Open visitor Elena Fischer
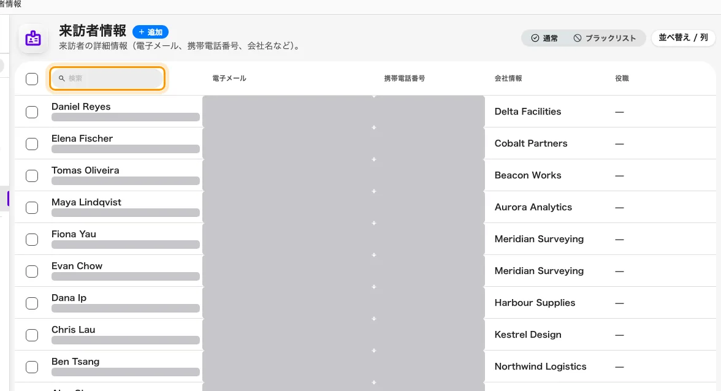 (x=82, y=139)
